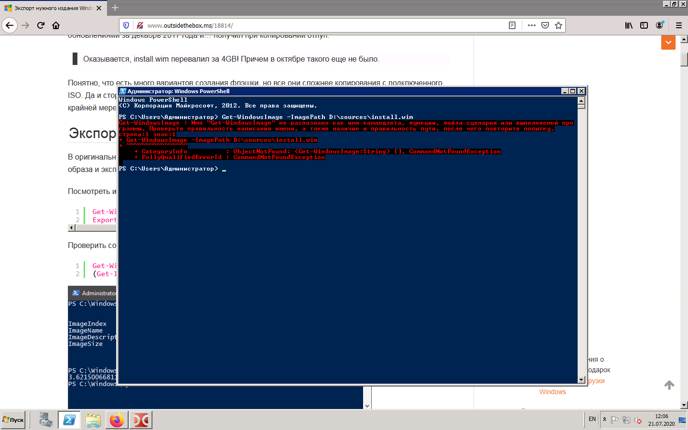This screenshot has width=688, height=430.
Task: Close the PowerShell window
Action: tap(581, 91)
